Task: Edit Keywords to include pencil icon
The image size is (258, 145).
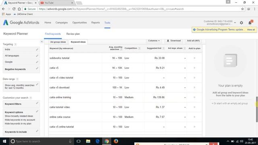Action: coord(37,131)
